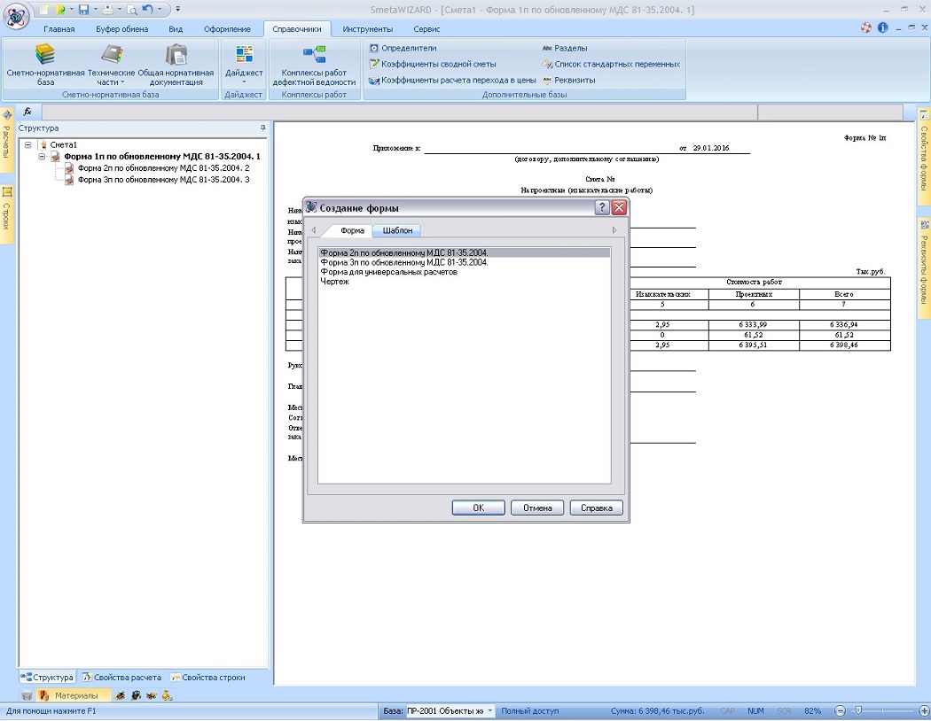Open the Список стандартных переменных list

616,64
